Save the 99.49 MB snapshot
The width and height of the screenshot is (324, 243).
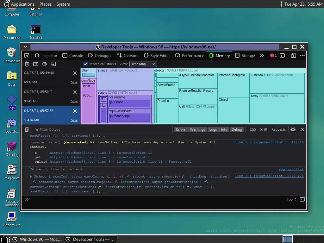click(x=74, y=101)
